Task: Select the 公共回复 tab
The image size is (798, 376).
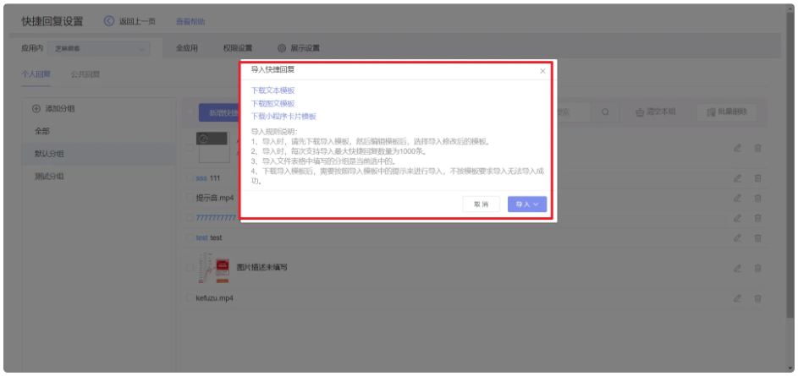Action: pos(85,74)
